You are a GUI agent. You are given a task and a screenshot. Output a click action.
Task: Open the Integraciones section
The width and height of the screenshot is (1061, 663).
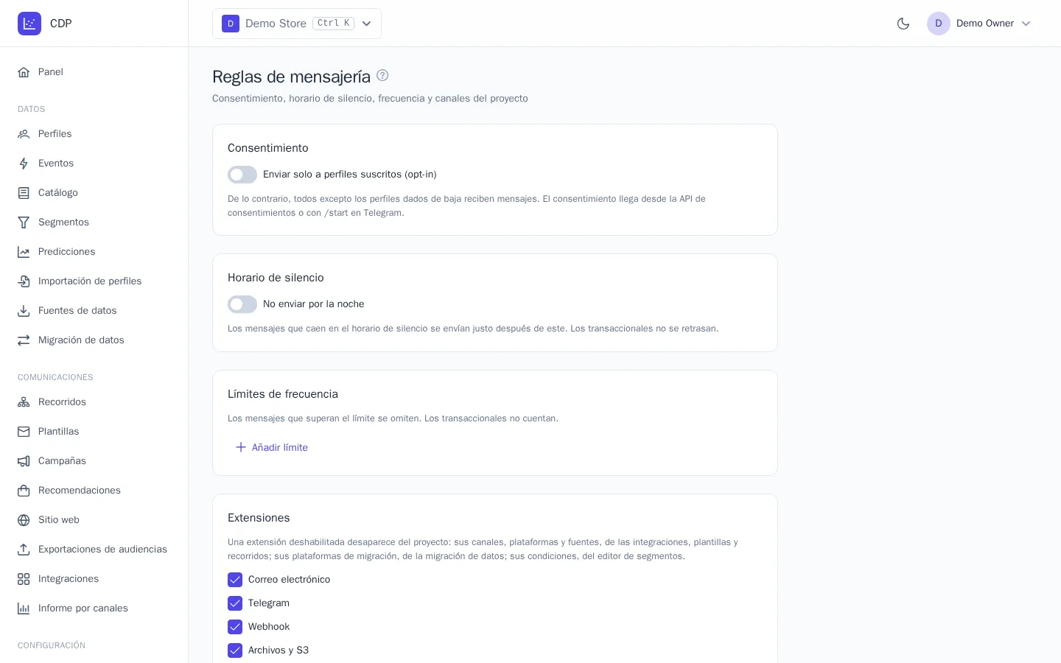click(x=94, y=579)
